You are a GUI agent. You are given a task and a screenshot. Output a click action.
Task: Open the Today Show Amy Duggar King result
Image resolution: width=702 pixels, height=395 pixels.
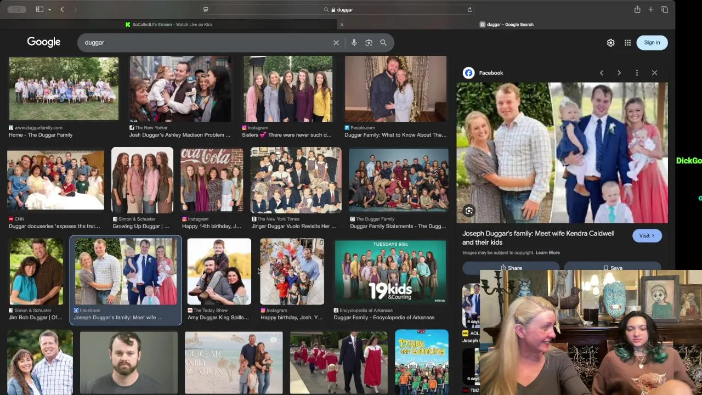tap(219, 272)
